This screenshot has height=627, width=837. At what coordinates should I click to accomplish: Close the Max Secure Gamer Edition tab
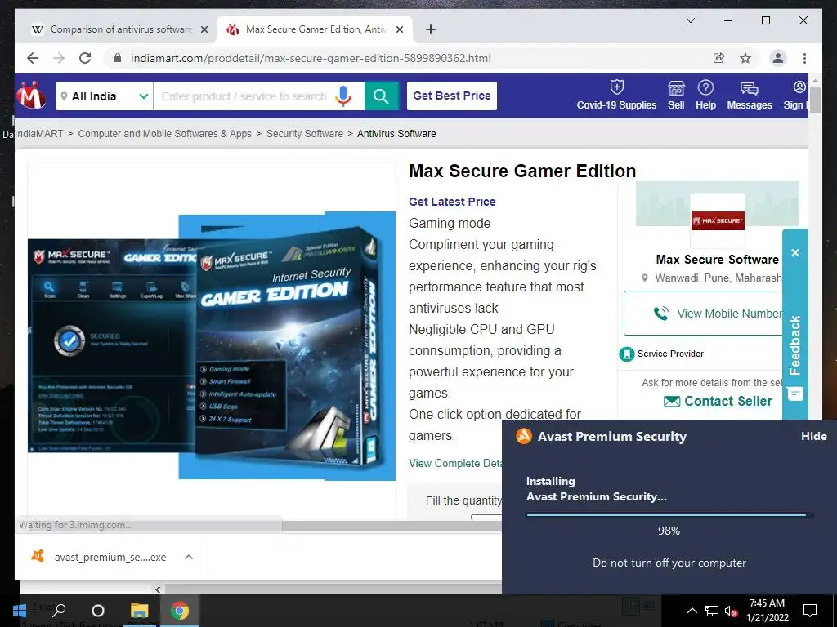pyautogui.click(x=399, y=30)
